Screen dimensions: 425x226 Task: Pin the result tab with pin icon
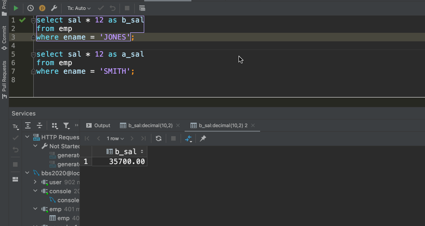tap(203, 138)
